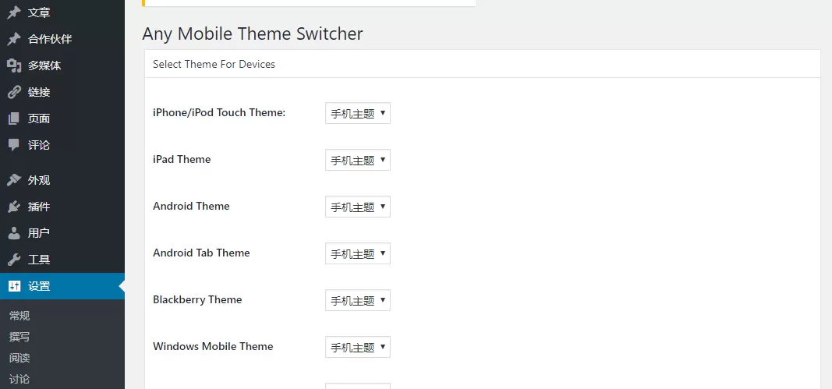The width and height of the screenshot is (832, 389).
Task: Open the 阅读 reading settings link
Action: (x=19, y=358)
